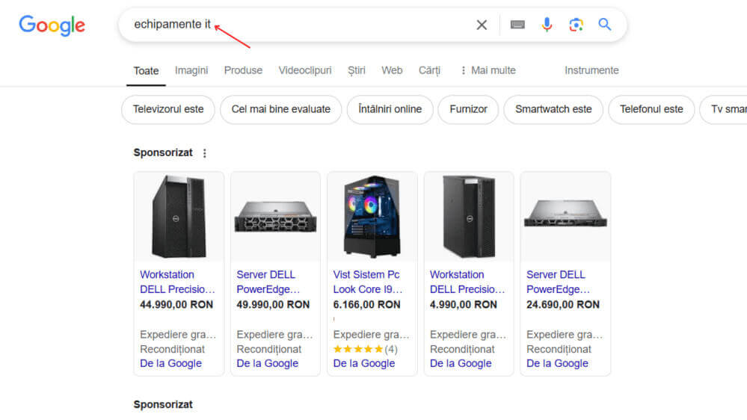This screenshot has height=420, width=747.
Task: Open Workstation DELL Precision link priced 4.990,00 RON
Action: pos(467,282)
